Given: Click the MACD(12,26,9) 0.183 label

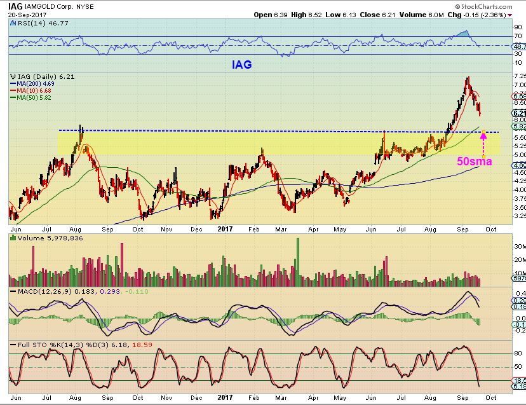Looking at the screenshot, I should [57, 291].
